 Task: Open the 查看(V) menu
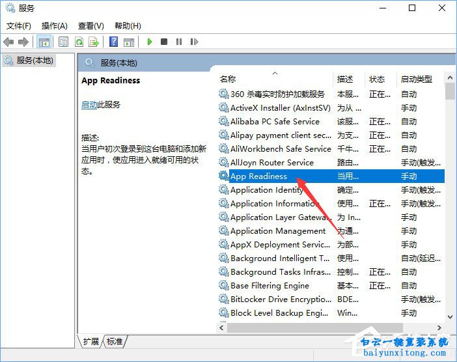91,26
